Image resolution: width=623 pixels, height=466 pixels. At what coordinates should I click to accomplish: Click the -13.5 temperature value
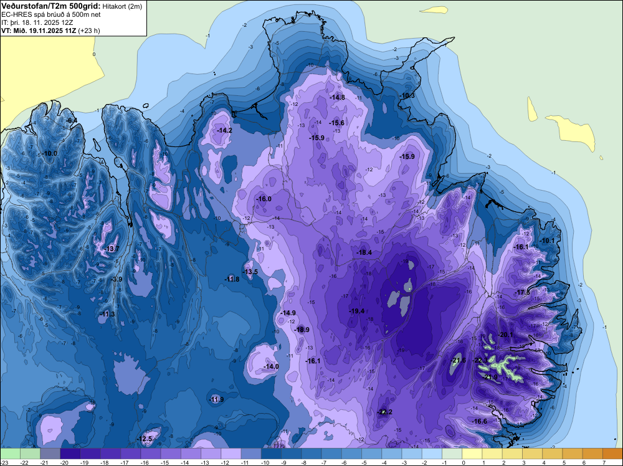tap(250, 272)
